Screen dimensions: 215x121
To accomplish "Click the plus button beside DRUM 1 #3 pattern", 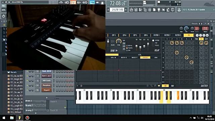I will point(126,10).
